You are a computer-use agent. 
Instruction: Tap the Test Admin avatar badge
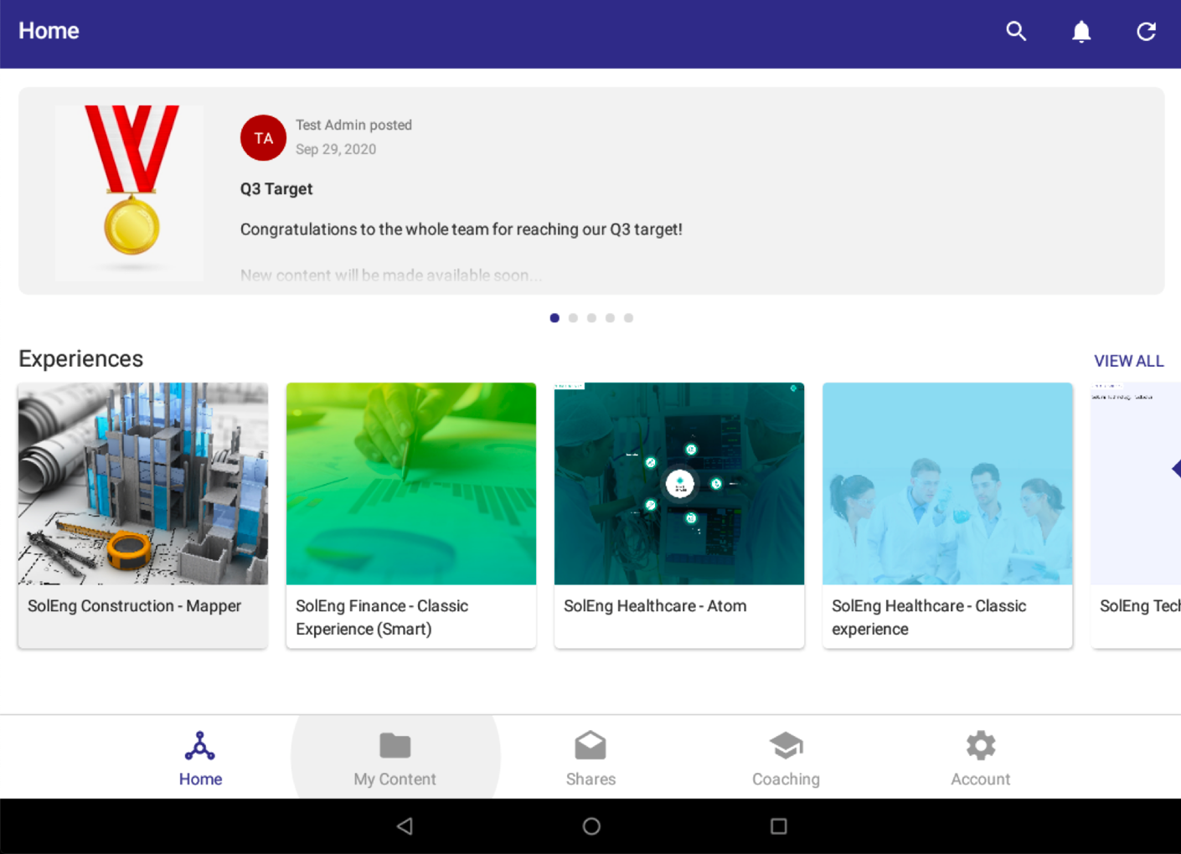pos(263,138)
